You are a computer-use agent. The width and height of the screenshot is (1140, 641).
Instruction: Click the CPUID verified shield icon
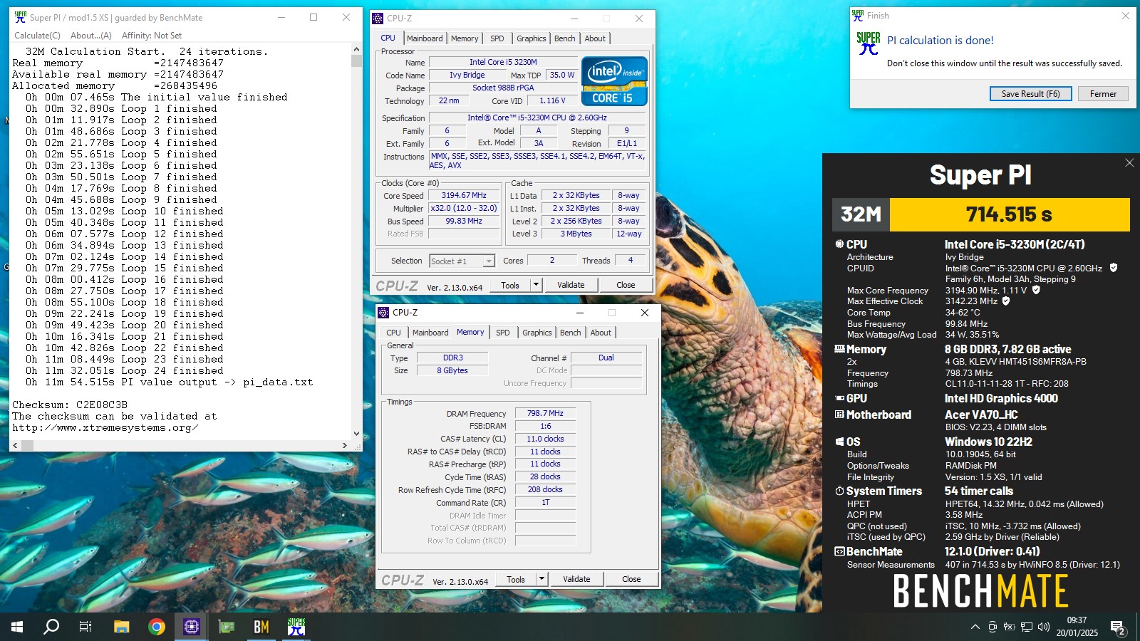pos(1114,268)
